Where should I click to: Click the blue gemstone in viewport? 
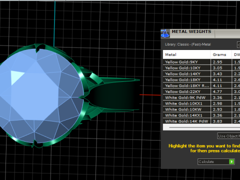(39, 95)
